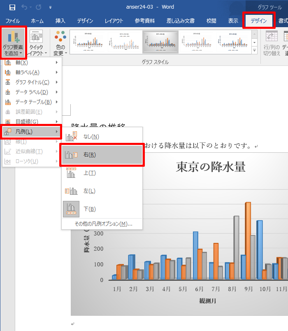The width and height of the screenshot is (288, 331).
Task: Switch to the ホーム tab
Action: (37, 21)
